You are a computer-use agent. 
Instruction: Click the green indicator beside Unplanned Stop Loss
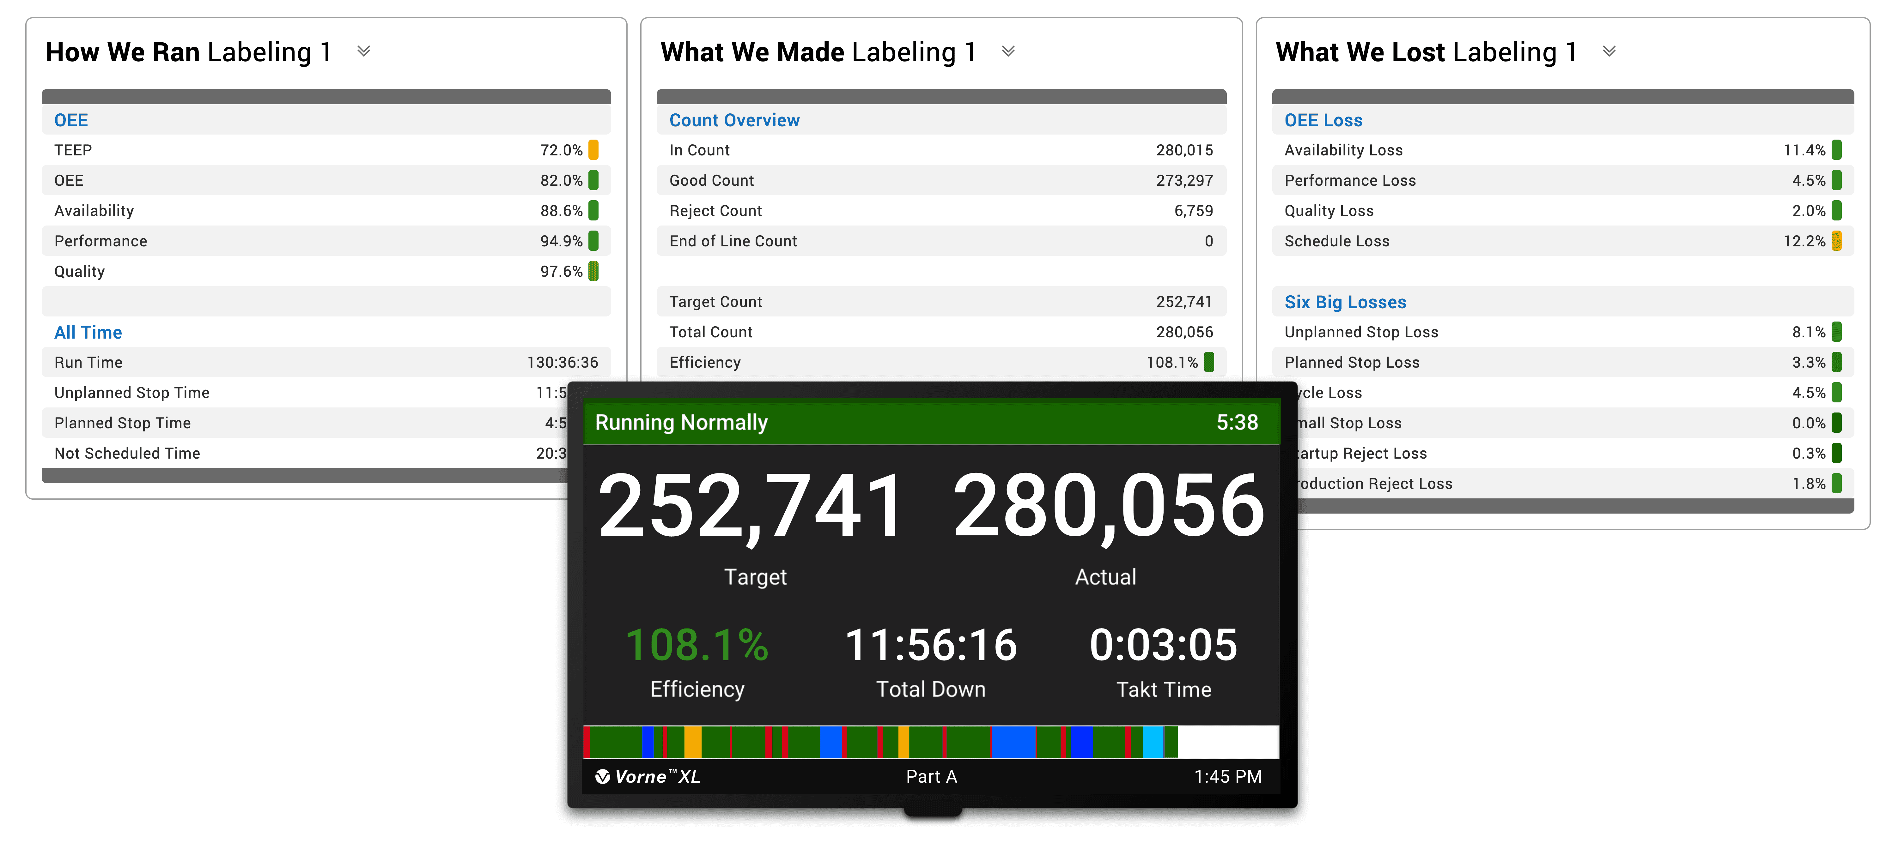(x=1837, y=332)
